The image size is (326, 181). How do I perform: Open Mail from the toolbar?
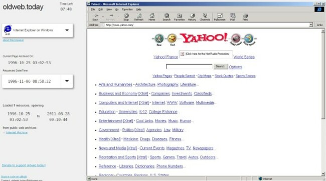click(232, 17)
